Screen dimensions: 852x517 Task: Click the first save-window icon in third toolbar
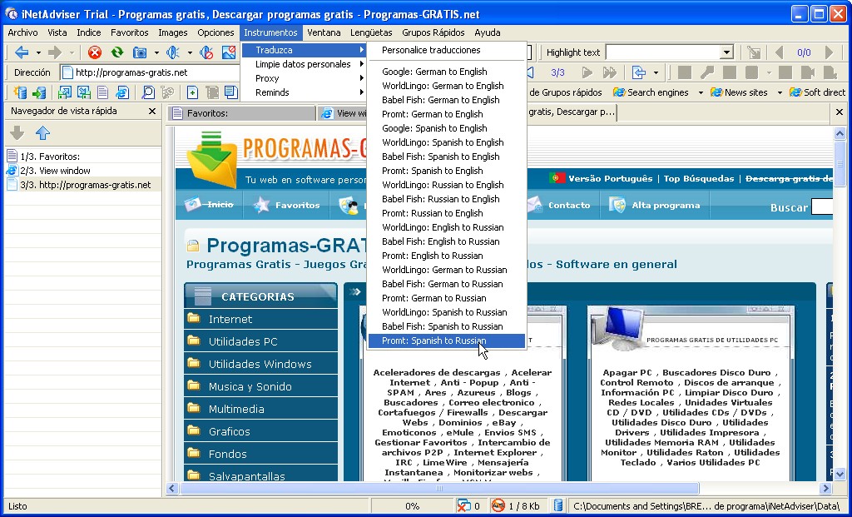pyautogui.click(x=64, y=92)
